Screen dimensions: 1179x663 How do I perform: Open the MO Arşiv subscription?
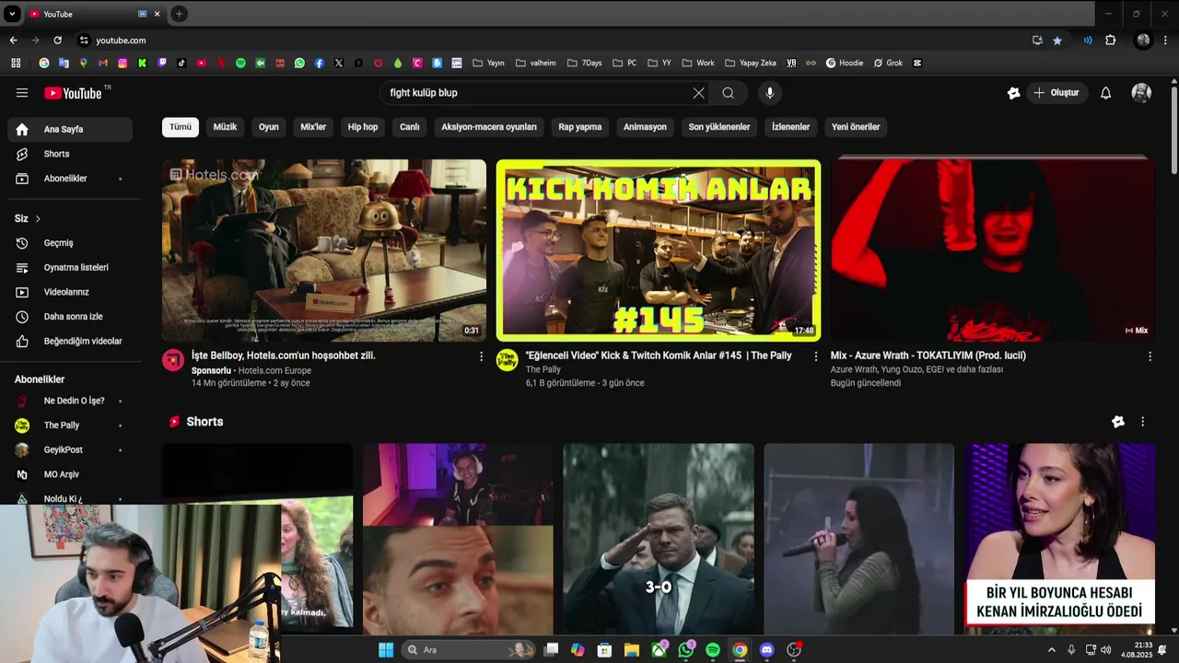pos(70,474)
